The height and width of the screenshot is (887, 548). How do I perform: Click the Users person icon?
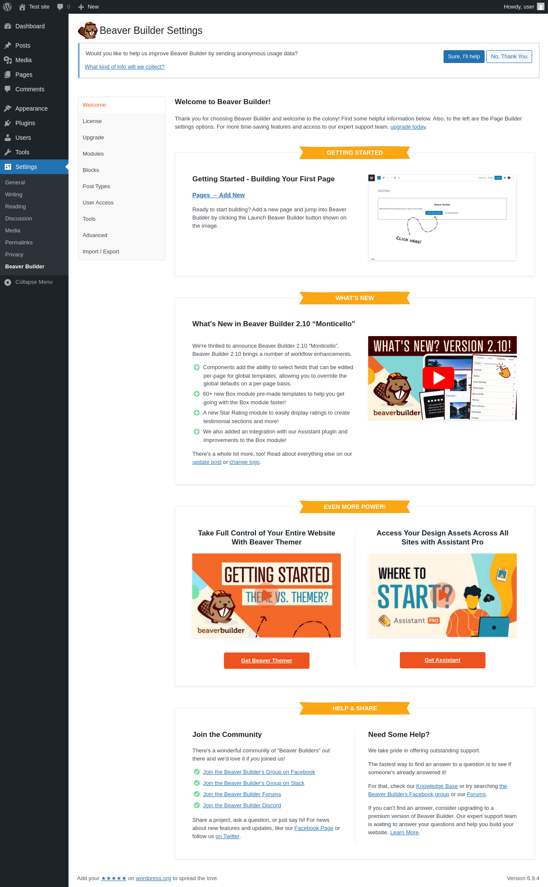point(8,138)
